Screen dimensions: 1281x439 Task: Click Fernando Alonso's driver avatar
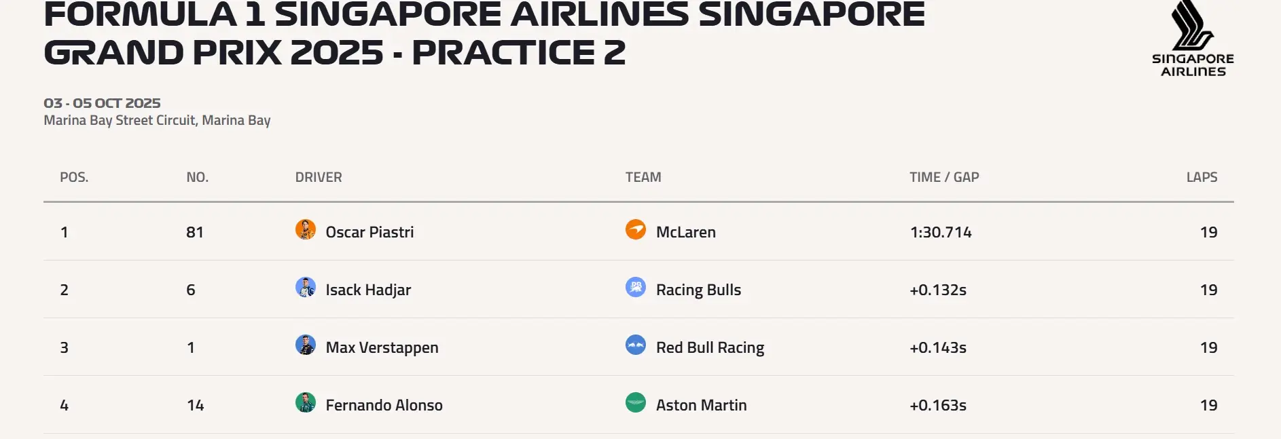[306, 402]
